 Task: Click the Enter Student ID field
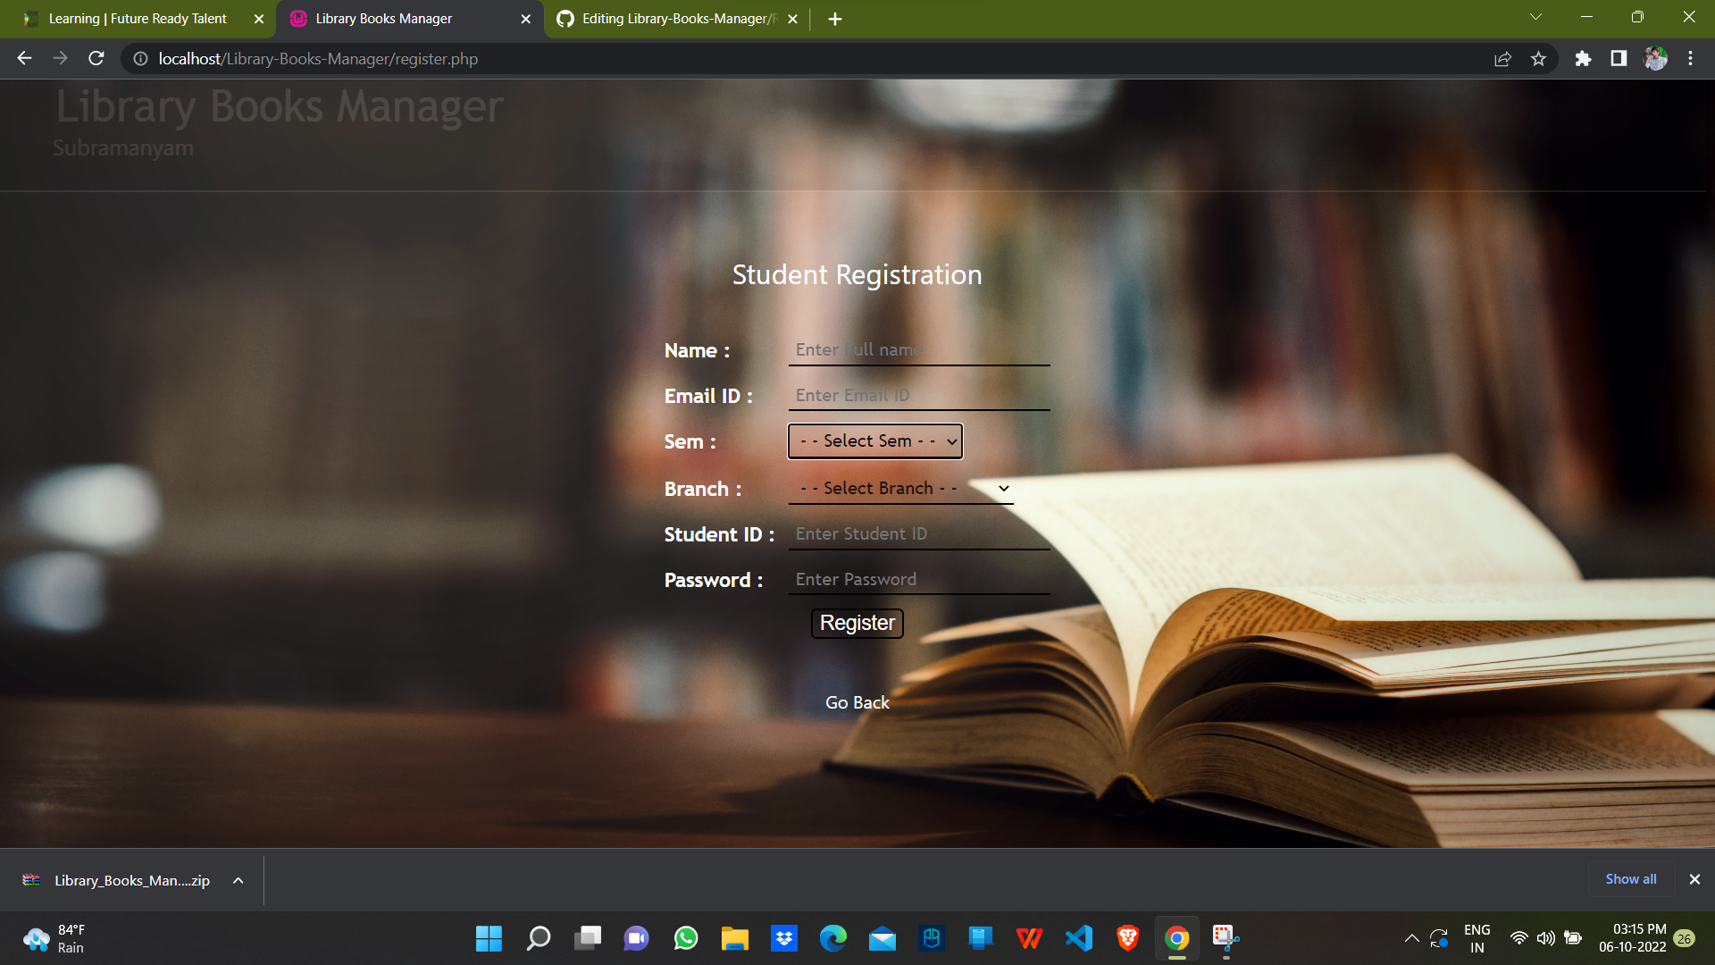click(918, 533)
